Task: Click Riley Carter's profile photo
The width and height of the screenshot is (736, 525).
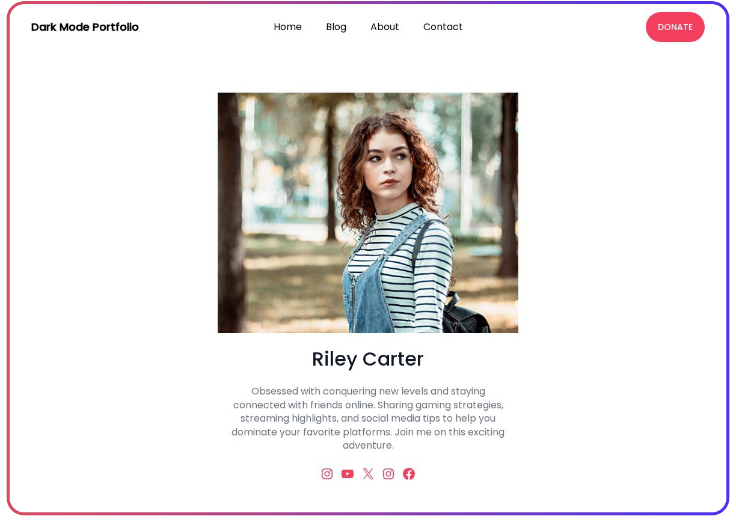Action: [368, 213]
